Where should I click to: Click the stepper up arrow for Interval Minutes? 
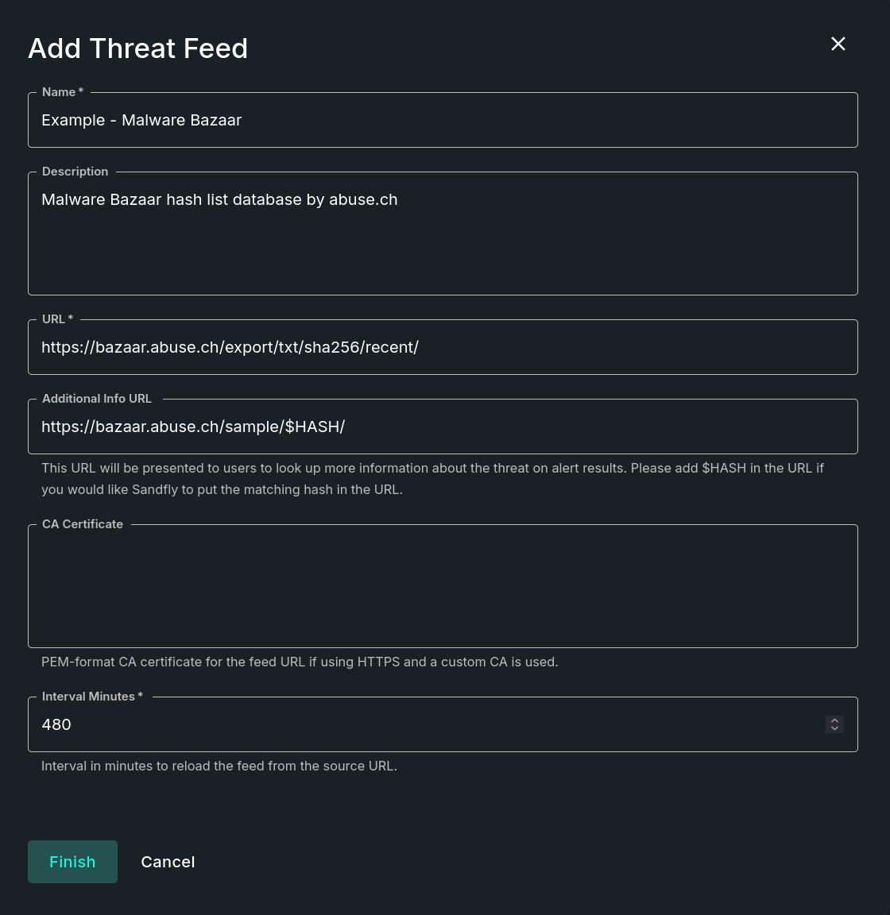pyautogui.click(x=834, y=720)
